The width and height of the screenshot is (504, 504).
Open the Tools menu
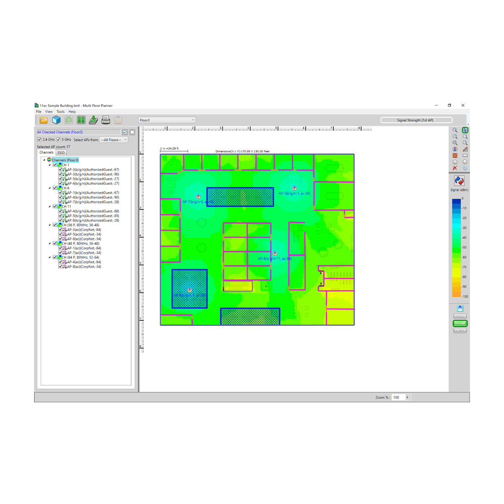point(60,111)
